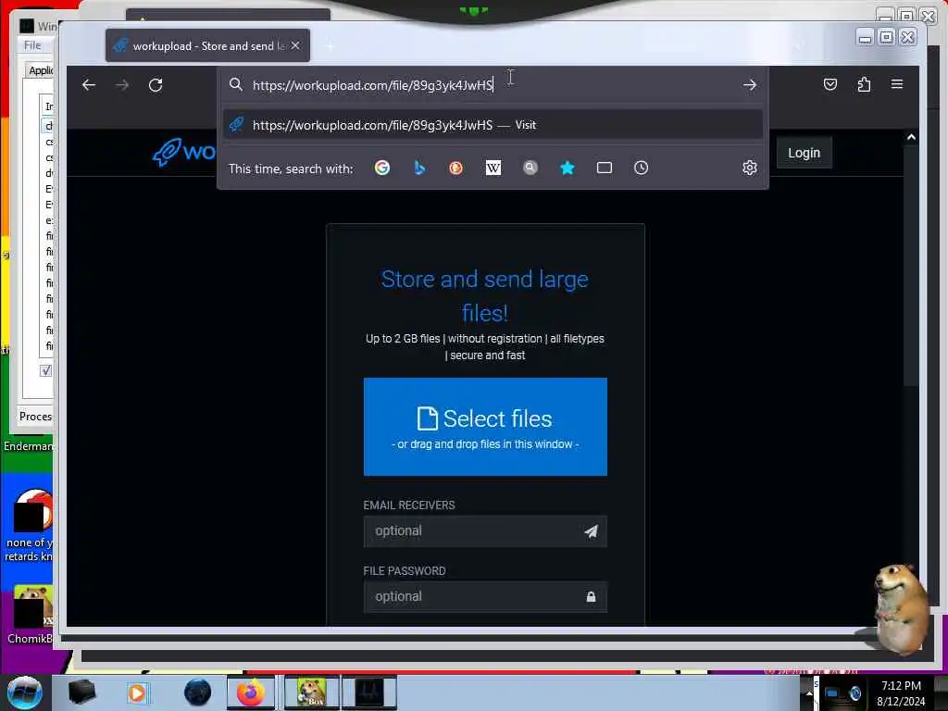Click the page scrollbar up arrow

click(911, 137)
